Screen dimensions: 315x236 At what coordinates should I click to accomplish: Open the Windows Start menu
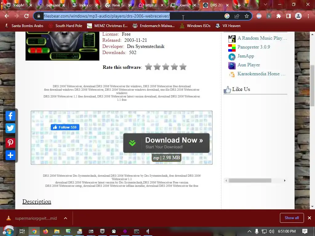8,231
